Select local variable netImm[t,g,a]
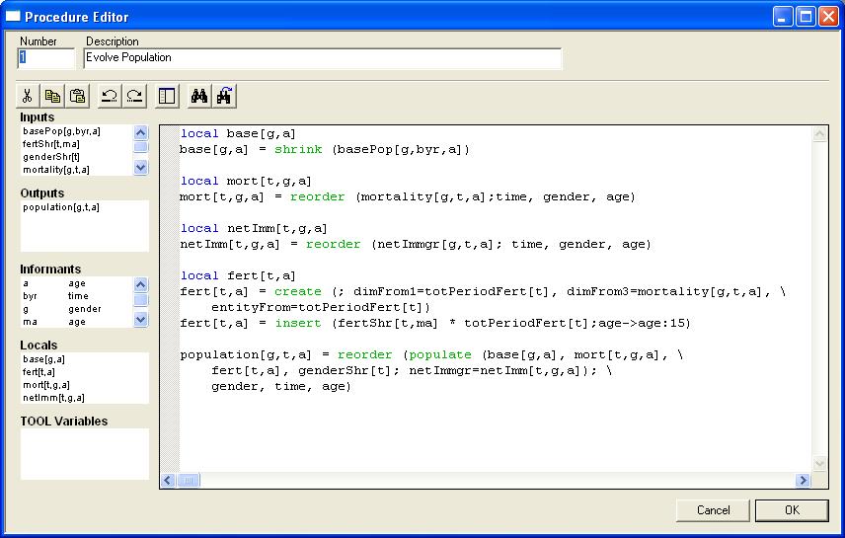The image size is (845, 538). [x=53, y=398]
